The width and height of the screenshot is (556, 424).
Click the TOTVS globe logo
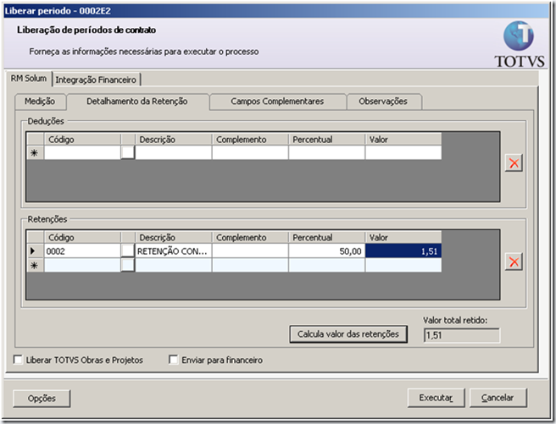click(x=519, y=36)
